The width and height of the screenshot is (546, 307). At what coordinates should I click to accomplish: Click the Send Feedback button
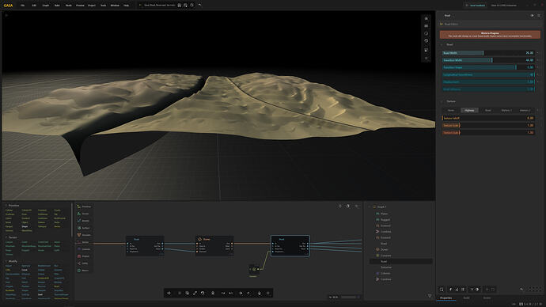tap(476, 6)
